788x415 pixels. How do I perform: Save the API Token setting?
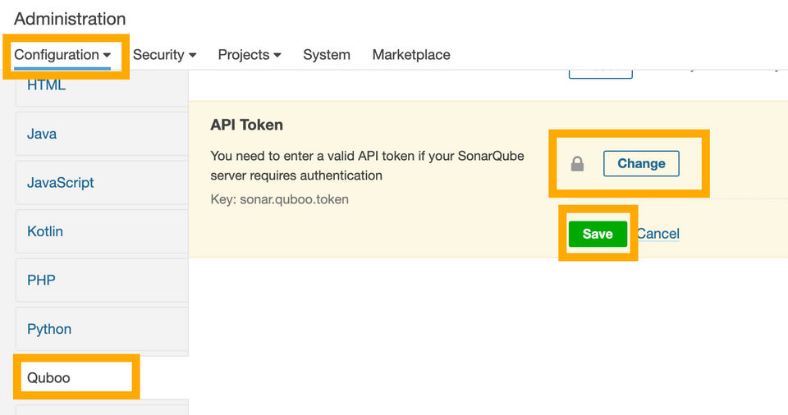[598, 234]
